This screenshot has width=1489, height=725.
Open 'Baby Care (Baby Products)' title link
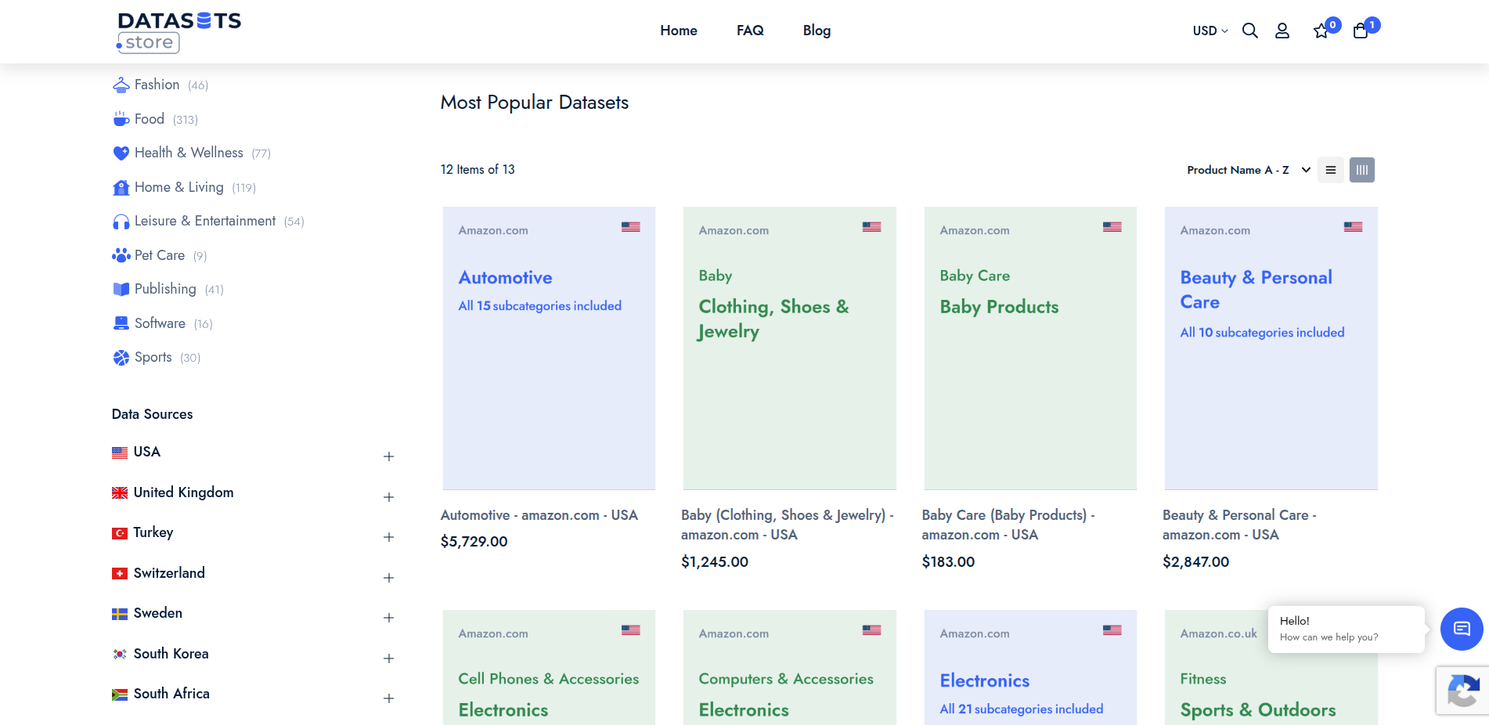(x=1008, y=525)
